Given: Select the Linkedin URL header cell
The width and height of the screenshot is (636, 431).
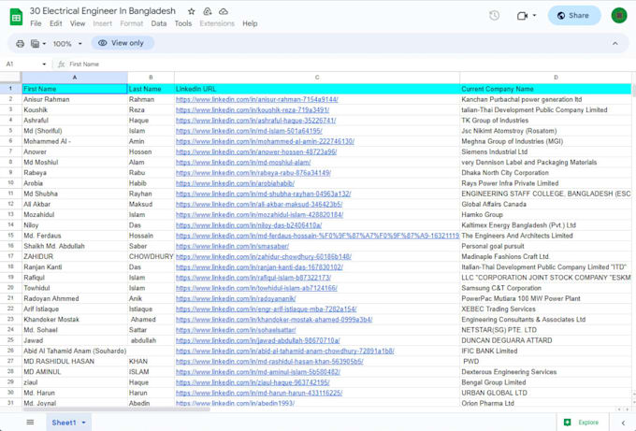Looking at the screenshot, I should 317,89.
